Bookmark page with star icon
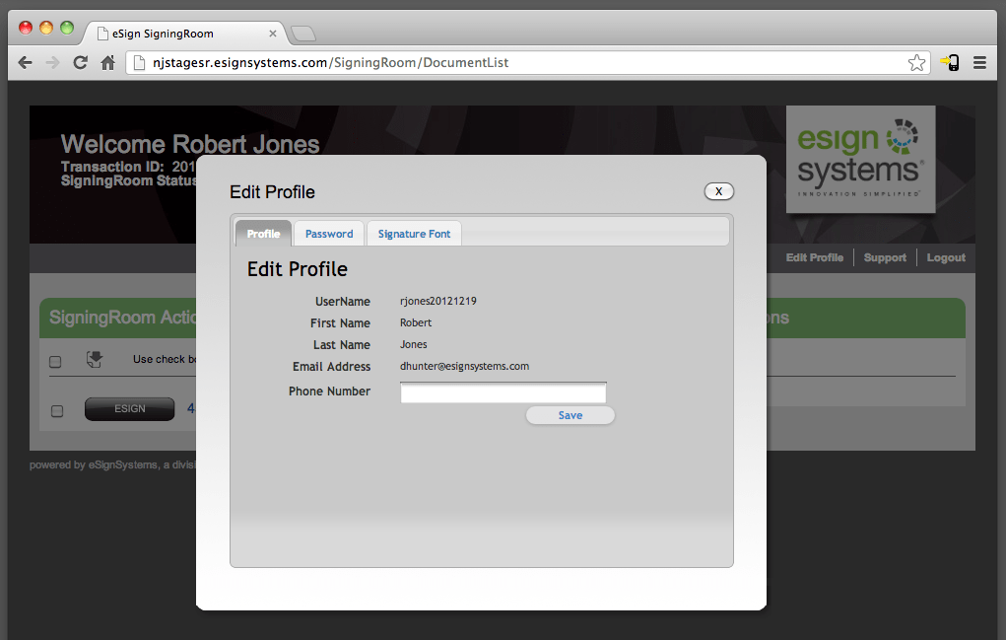Screen dimensions: 1006x640 click(x=916, y=63)
